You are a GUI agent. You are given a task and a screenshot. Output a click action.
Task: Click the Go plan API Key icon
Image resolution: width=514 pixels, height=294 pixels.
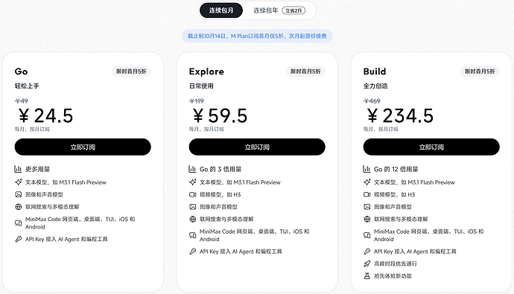point(18,240)
